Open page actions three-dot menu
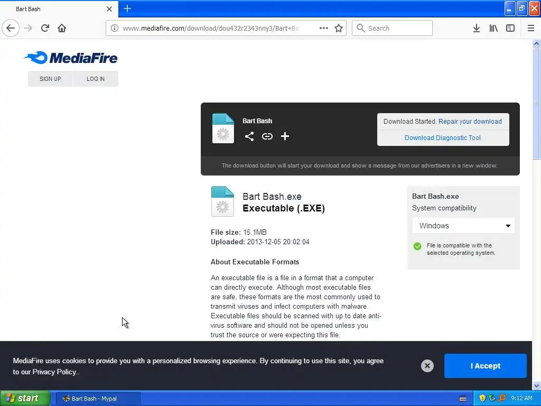This screenshot has height=406, width=541. [x=324, y=28]
